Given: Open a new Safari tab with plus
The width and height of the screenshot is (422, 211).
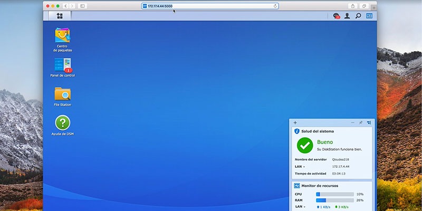Looking at the screenshot, I should 374,8.
